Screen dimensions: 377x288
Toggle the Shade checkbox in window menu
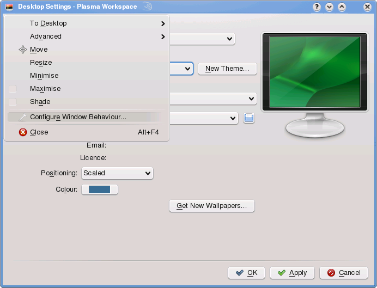pos(13,102)
